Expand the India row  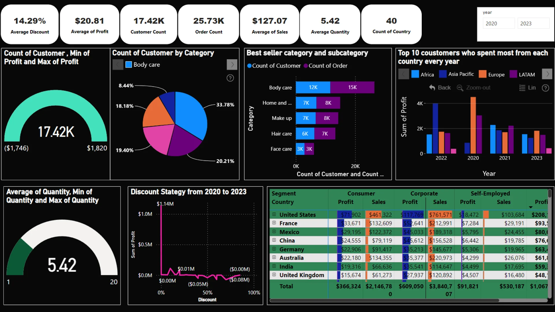point(274,266)
